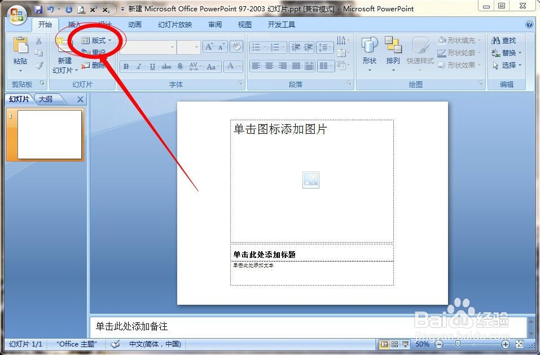Click 查找 find button

tap(504, 41)
